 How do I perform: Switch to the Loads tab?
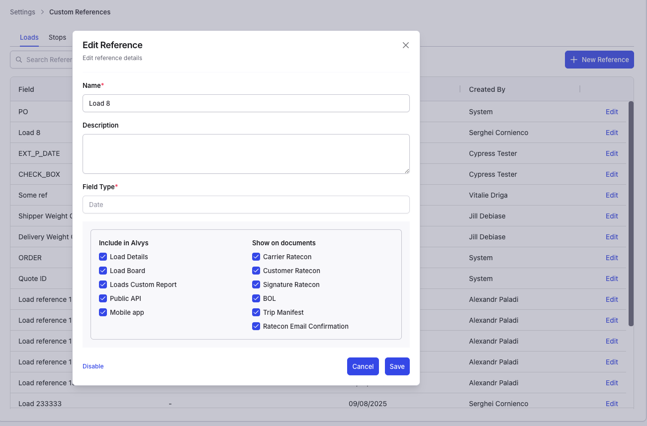click(29, 37)
